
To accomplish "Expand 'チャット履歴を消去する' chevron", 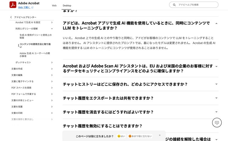I will pyautogui.click(x=216, y=112).
